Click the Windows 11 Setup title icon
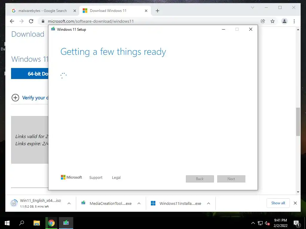This screenshot has width=306, height=229. pyautogui.click(x=53, y=29)
